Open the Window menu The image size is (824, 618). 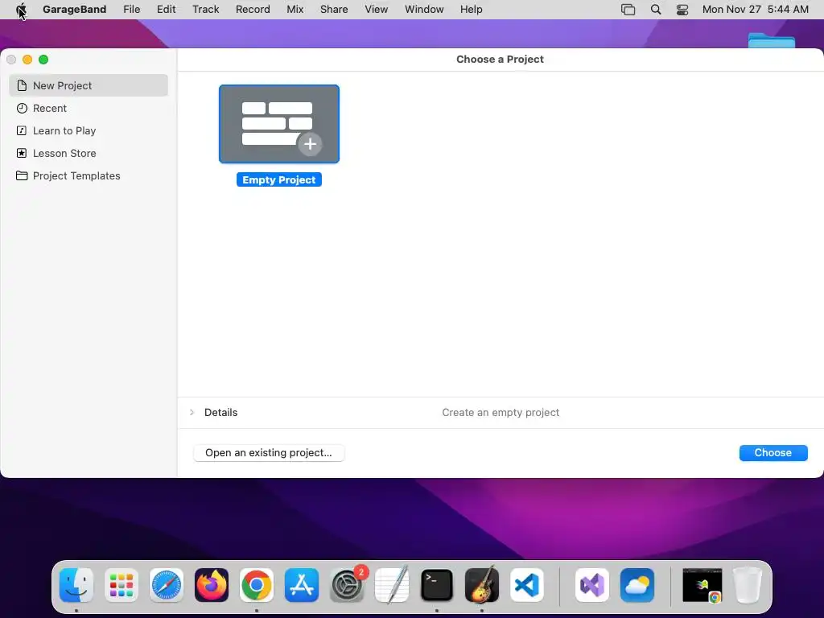click(x=424, y=10)
